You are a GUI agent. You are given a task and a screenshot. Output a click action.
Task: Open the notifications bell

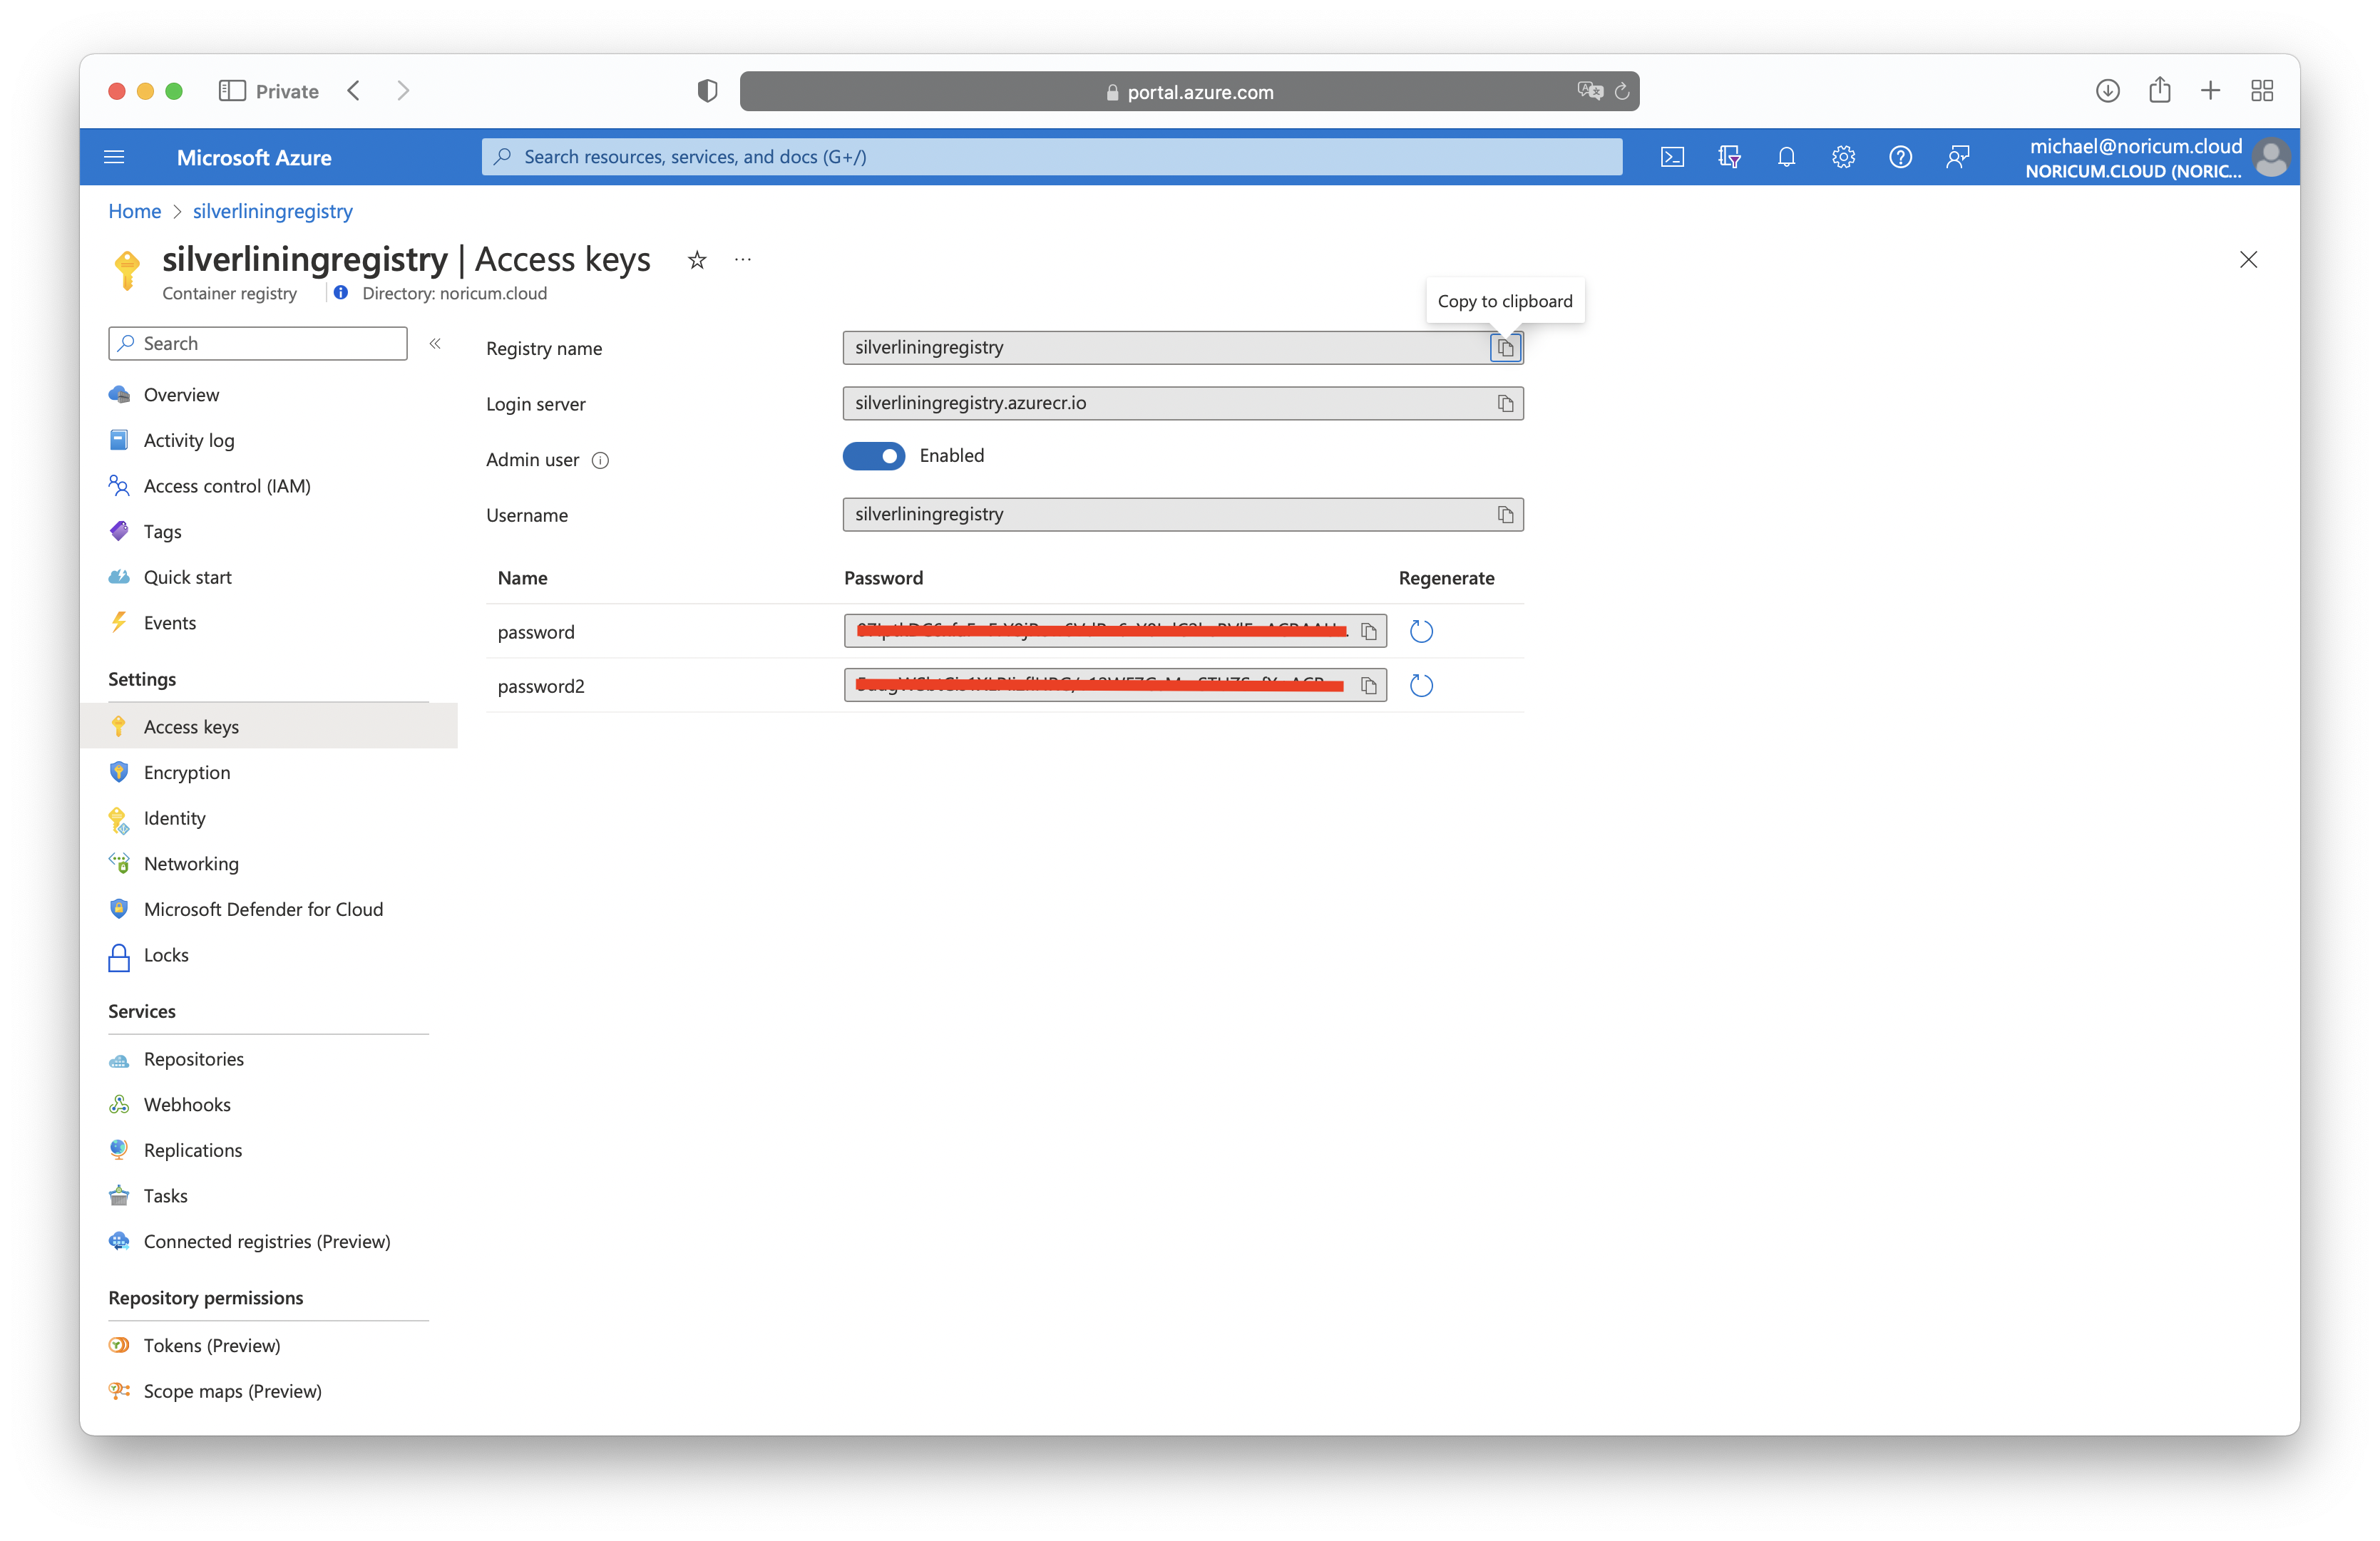tap(1786, 157)
